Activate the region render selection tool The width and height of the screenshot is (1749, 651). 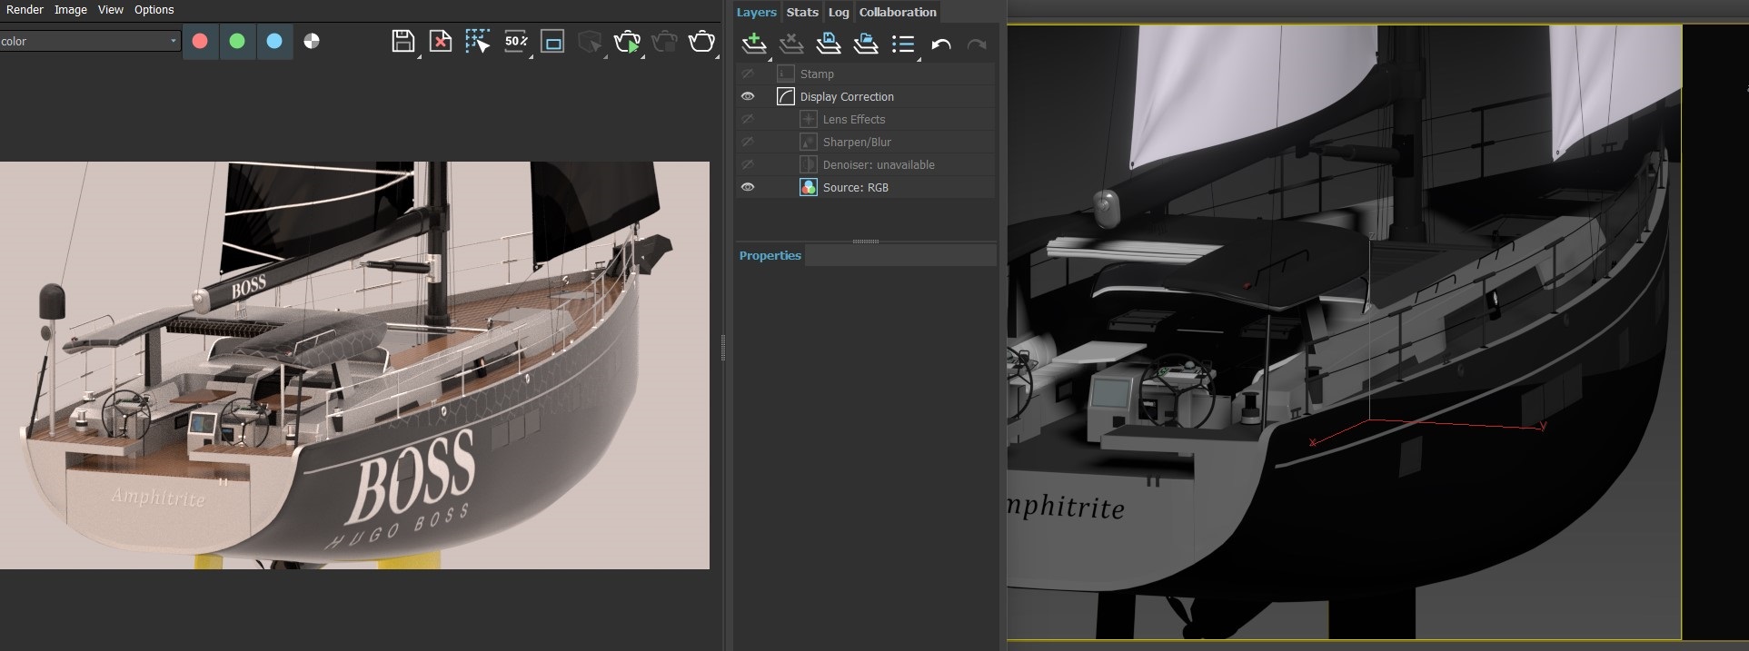coord(478,41)
